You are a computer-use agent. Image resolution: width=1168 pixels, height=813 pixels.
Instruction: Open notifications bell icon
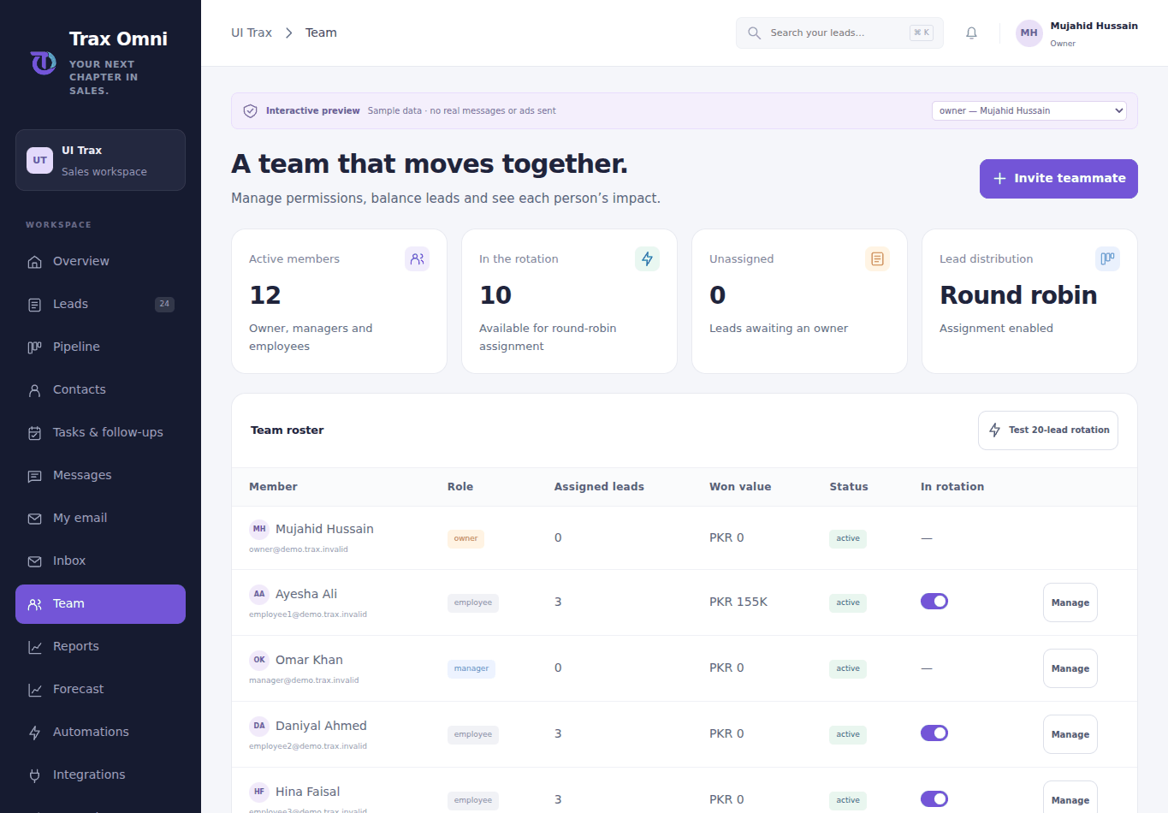pos(971,33)
